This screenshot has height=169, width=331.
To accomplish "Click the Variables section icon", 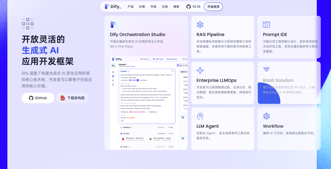I will tap(121, 127).
